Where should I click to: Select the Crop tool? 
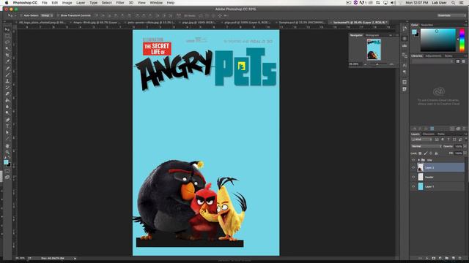7,56
